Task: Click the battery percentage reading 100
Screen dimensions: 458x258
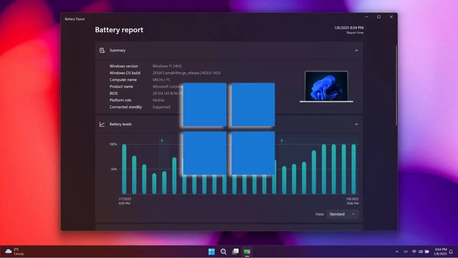Action: [x=405, y=252]
